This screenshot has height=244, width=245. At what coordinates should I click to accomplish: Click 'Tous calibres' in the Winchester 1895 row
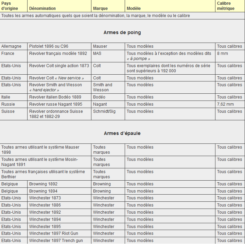229,227
